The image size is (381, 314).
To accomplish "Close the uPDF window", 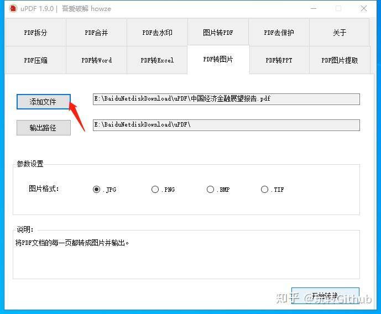I will tap(364, 8).
